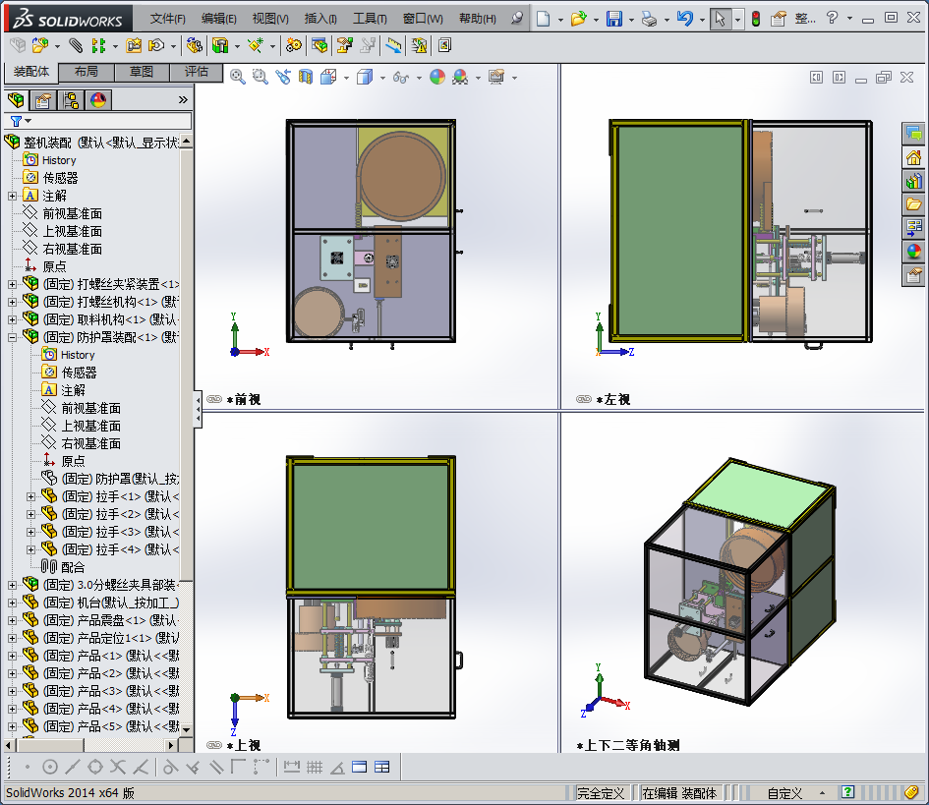
Task: Open the 视图(V) menu
Action: pos(270,19)
